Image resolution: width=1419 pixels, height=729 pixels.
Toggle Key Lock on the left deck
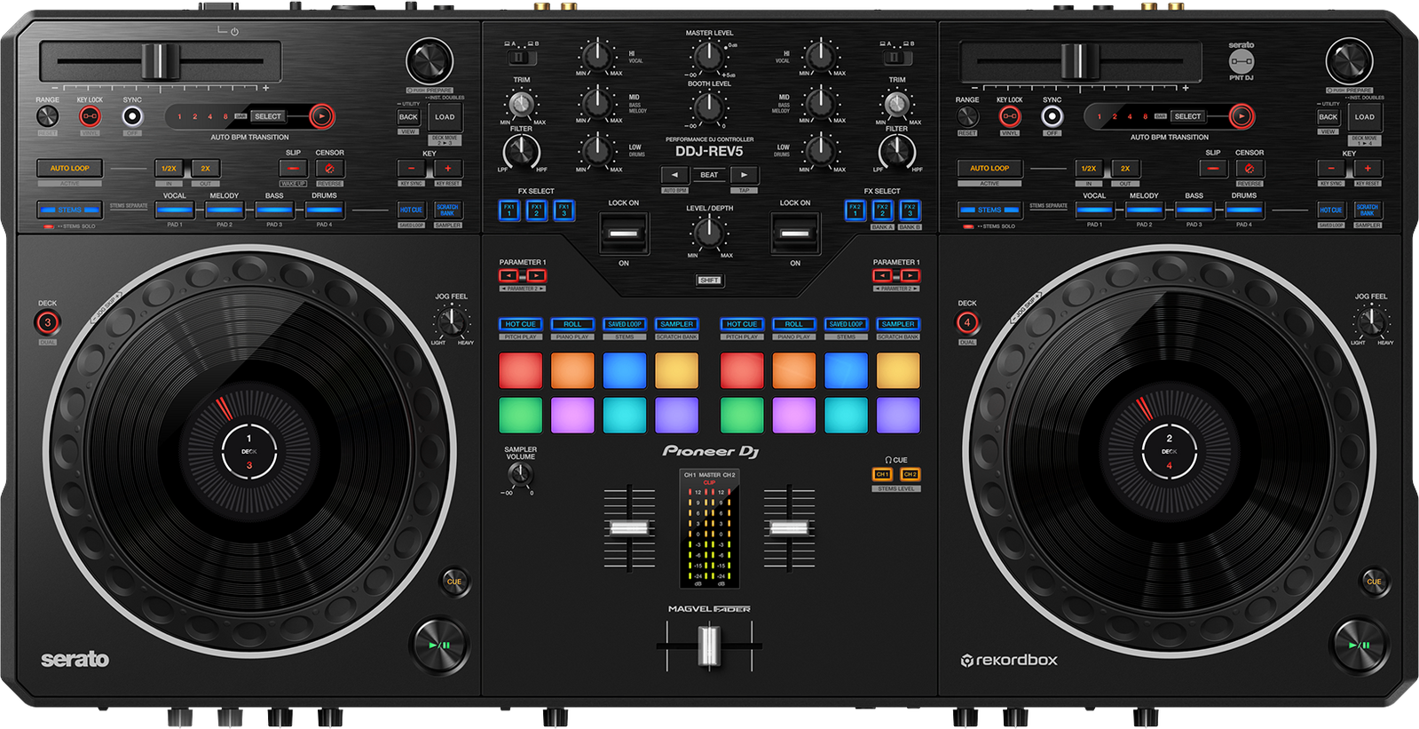point(90,116)
